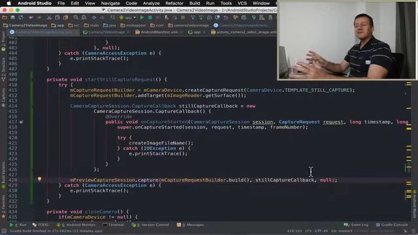Click the override gutter icon at line 417

21,122
